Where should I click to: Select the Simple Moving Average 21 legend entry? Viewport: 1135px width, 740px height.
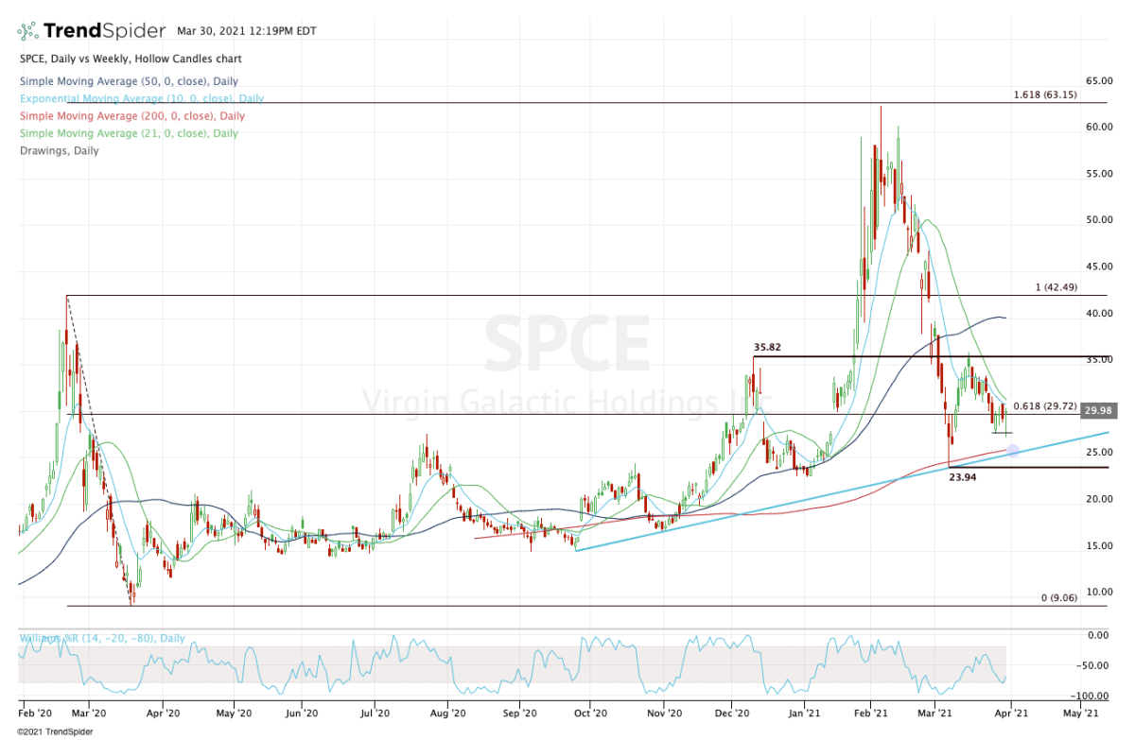128,133
